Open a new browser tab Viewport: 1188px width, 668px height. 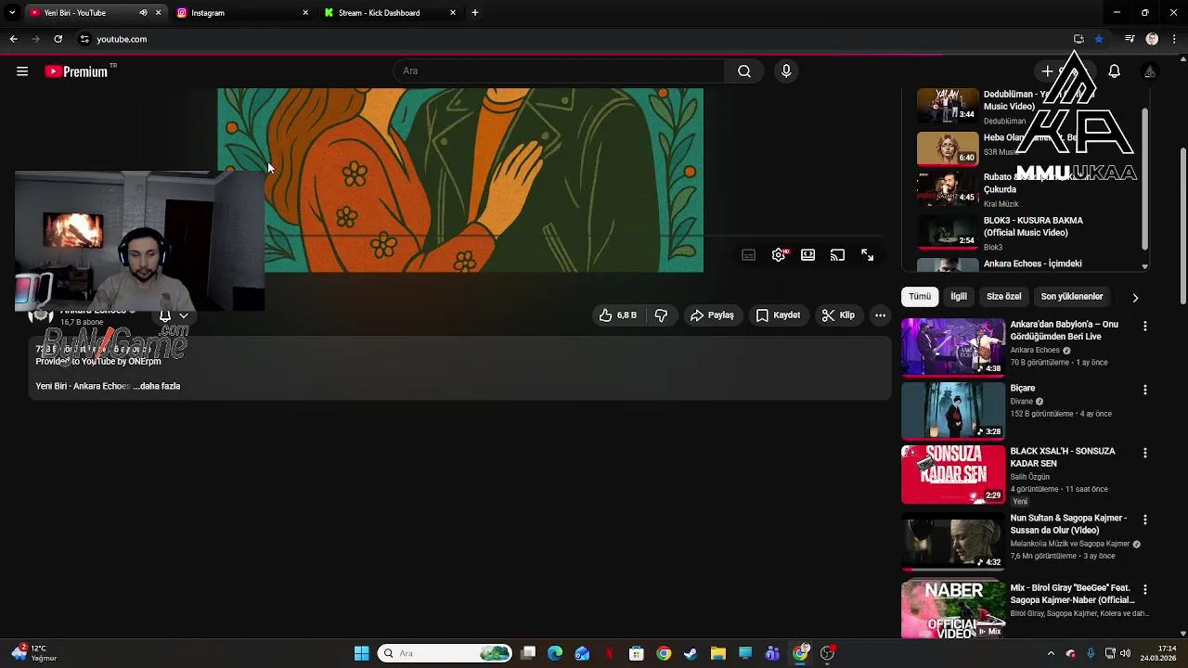pos(475,13)
